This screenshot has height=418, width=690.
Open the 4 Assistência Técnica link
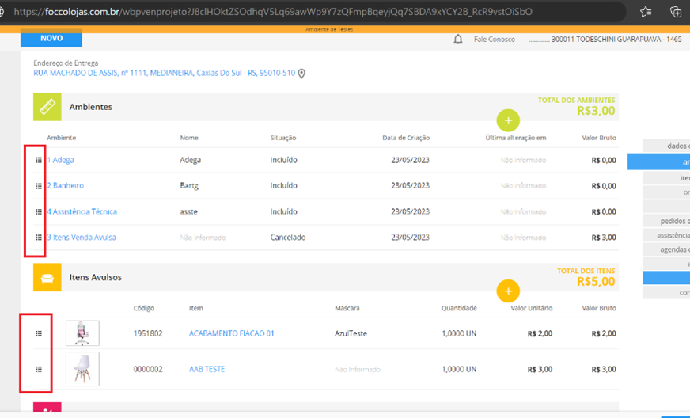click(82, 211)
